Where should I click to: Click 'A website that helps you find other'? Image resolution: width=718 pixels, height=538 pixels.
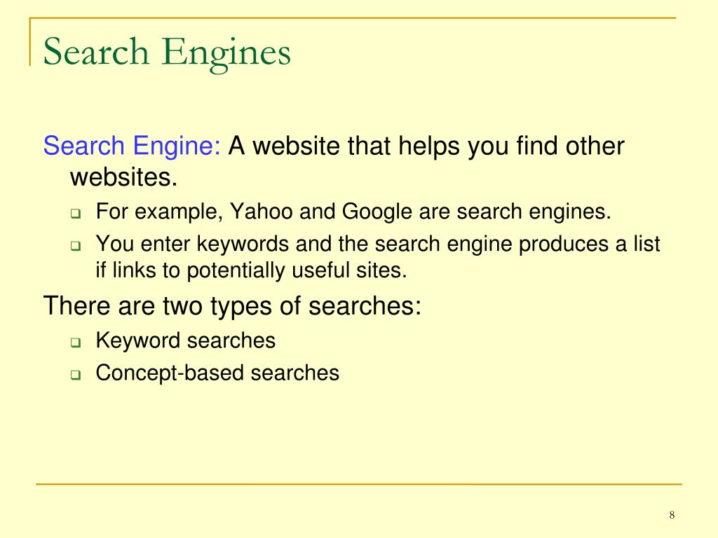tap(426, 146)
